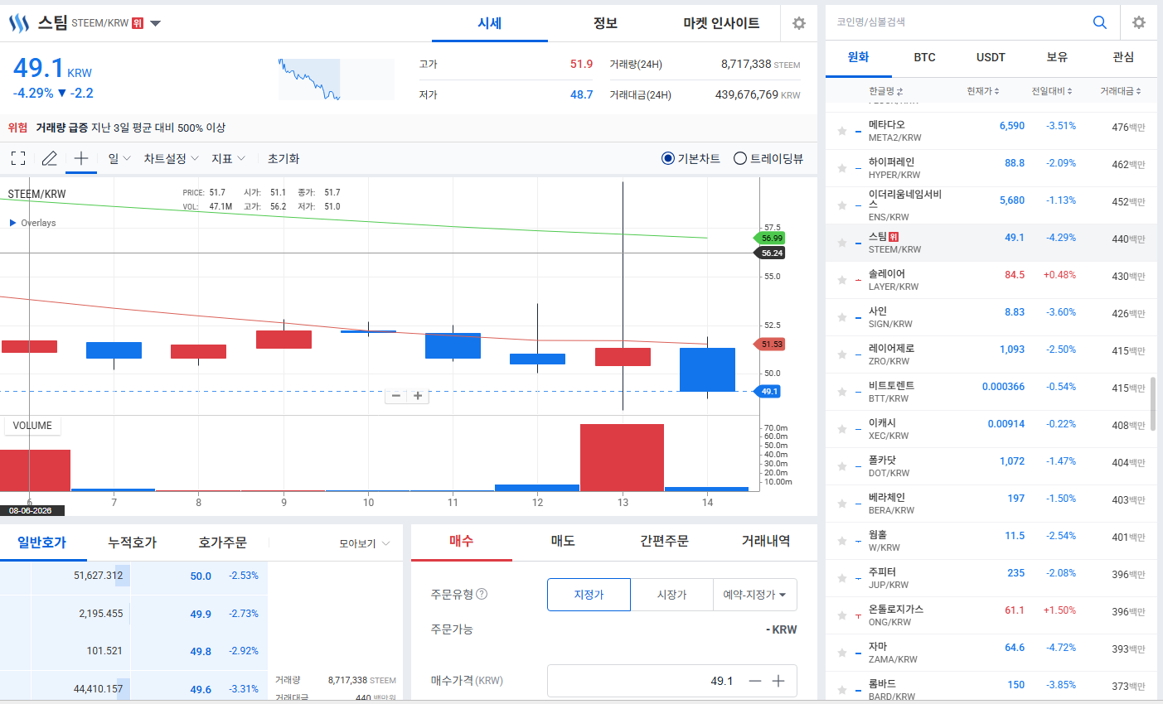Focus the 코인명/심볼검색 search field
1163x704 pixels.
coord(962,22)
